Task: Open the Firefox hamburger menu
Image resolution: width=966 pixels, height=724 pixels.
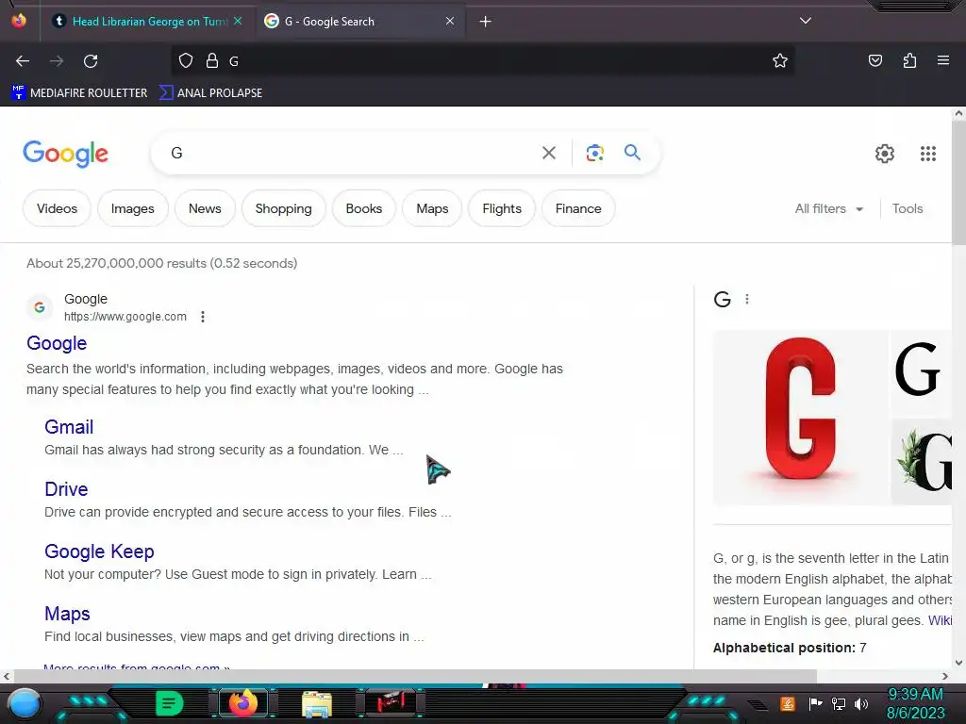Action: tap(942, 60)
